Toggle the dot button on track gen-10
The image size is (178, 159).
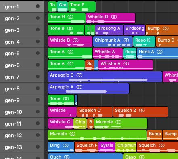(38, 111)
